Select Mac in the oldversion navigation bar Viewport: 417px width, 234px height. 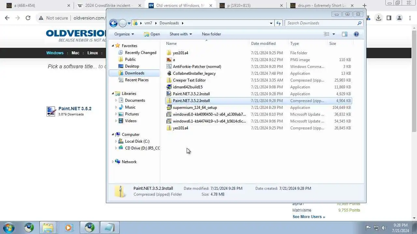point(76,53)
